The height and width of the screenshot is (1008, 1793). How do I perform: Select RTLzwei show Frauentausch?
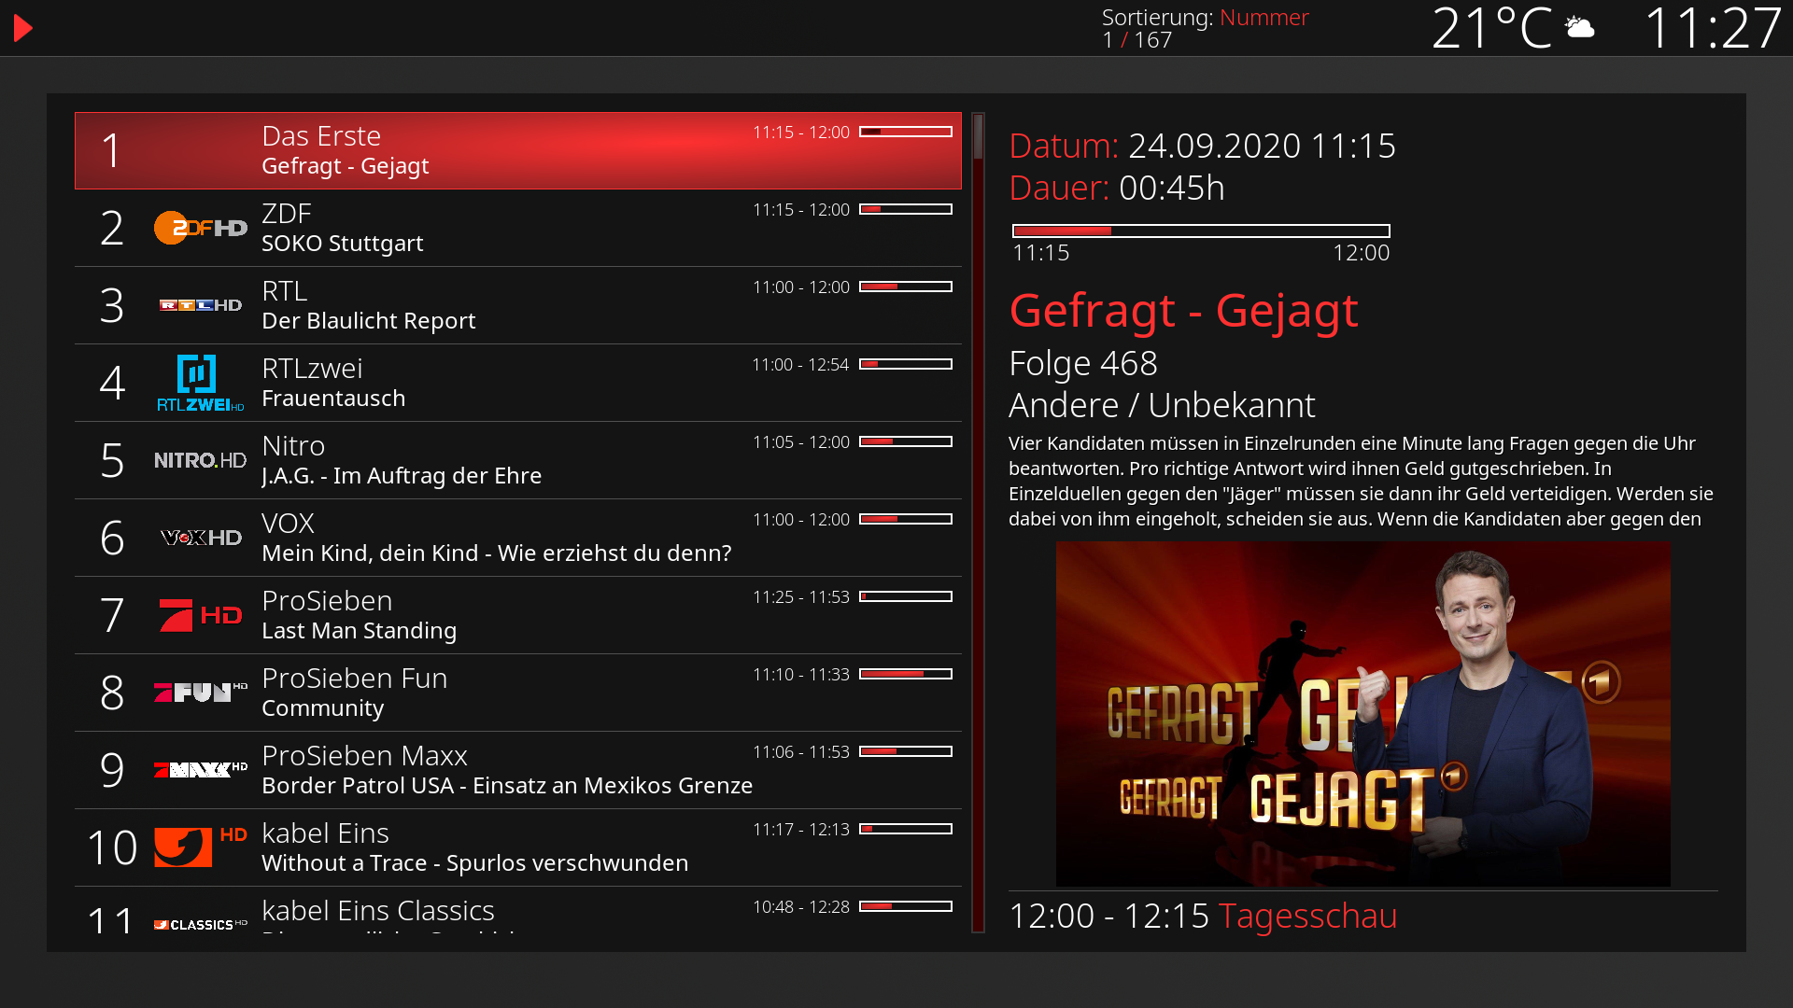[333, 398]
